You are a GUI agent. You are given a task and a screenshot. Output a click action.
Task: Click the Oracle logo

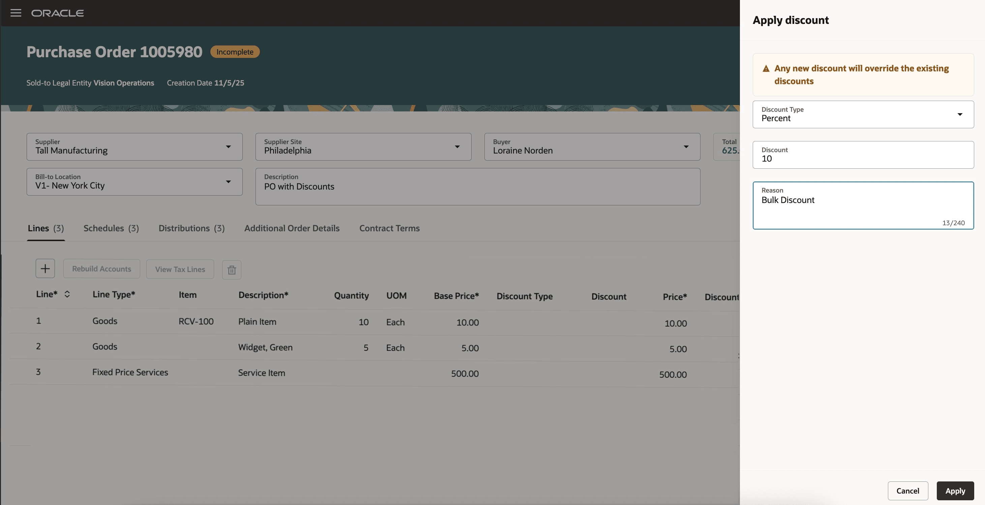pyautogui.click(x=57, y=13)
